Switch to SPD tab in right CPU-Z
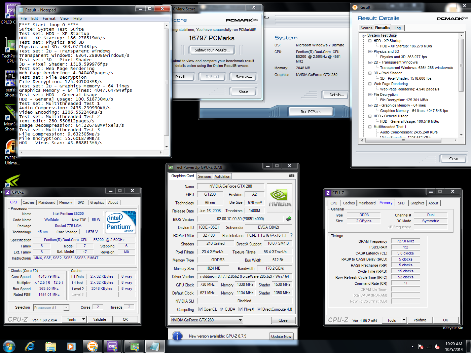Viewport: 471px width, 353px height. [x=401, y=203]
